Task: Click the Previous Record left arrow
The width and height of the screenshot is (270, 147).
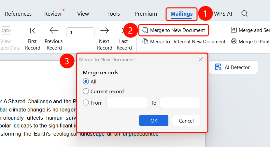Action: click(x=54, y=31)
